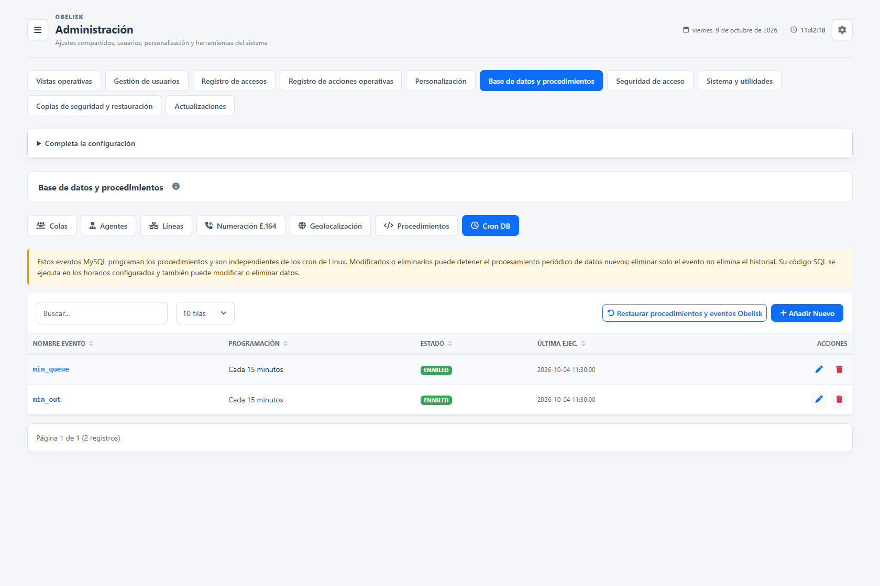Select the Cron DB sub-tab
This screenshot has height=586, width=880.
pyautogui.click(x=490, y=226)
